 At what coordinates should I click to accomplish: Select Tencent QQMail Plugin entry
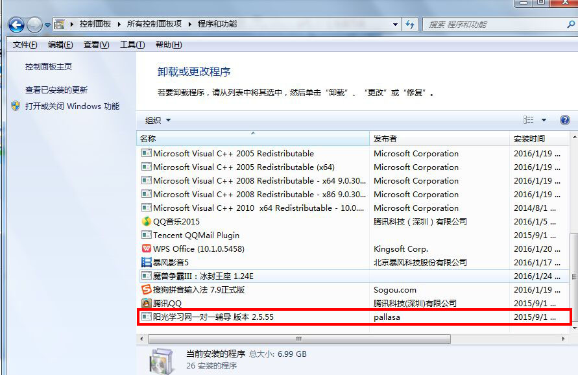click(x=196, y=236)
